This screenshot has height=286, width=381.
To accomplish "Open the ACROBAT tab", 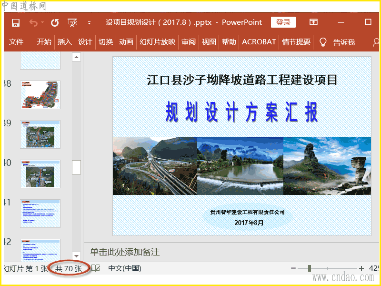I will (259, 42).
